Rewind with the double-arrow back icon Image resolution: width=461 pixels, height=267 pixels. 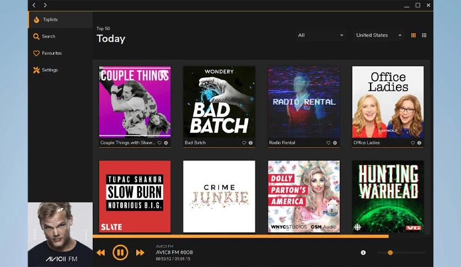(x=100, y=253)
